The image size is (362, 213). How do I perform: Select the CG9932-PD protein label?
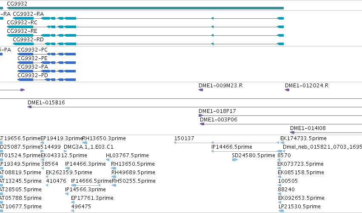pos(33,75)
